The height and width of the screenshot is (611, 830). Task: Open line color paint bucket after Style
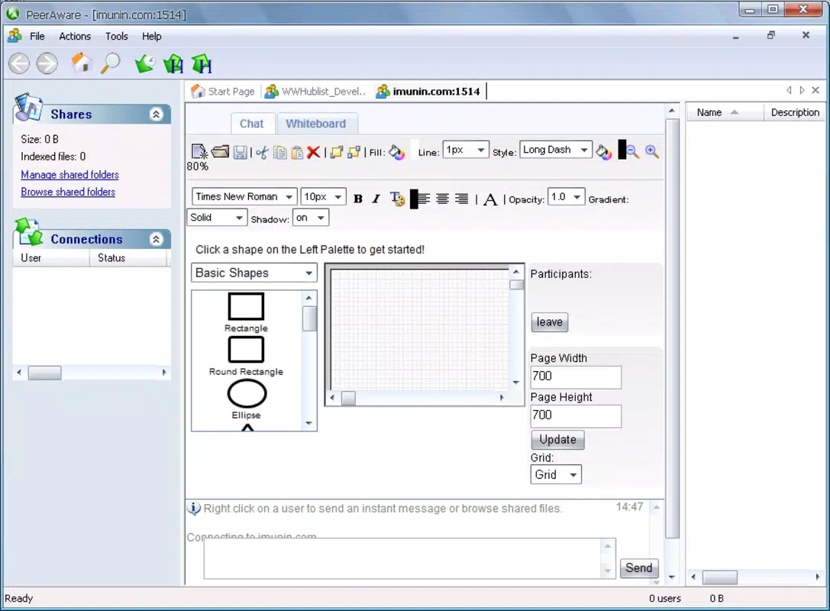point(603,152)
